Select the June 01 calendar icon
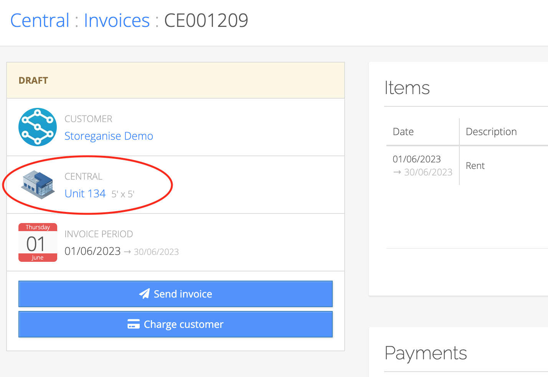Image resolution: width=548 pixels, height=377 pixels. 38,242
